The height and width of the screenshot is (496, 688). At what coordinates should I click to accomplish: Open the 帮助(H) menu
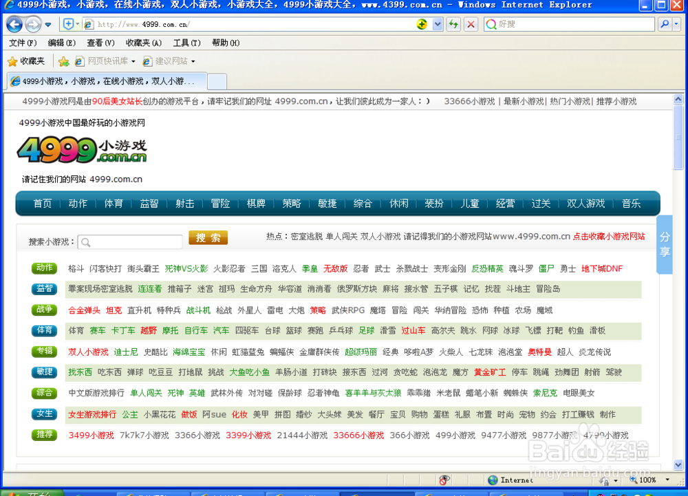226,43
